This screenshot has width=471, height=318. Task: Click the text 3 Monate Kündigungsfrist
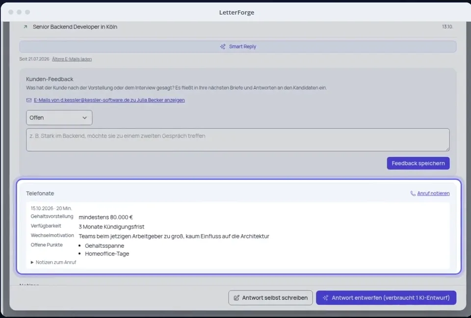[111, 227]
